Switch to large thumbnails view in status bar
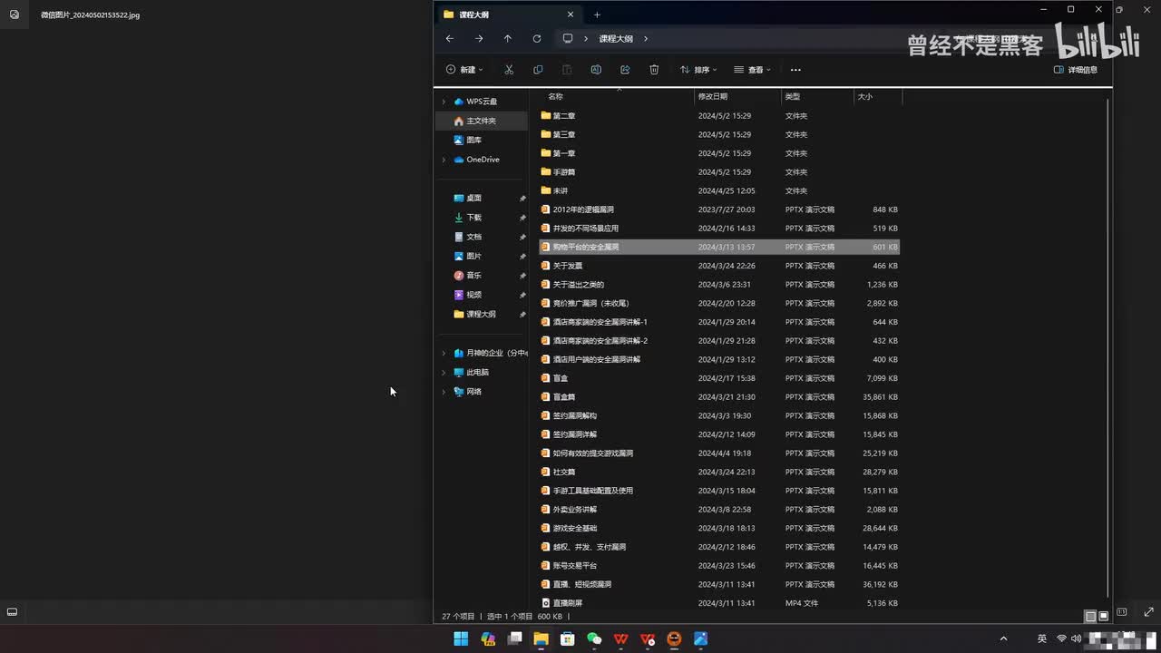Viewport: 1161px width, 653px height. (1103, 617)
